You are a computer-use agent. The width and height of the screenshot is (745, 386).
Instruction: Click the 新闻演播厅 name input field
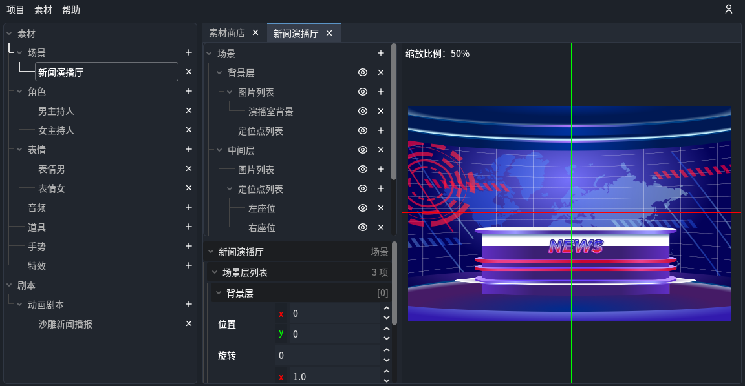pyautogui.click(x=106, y=72)
